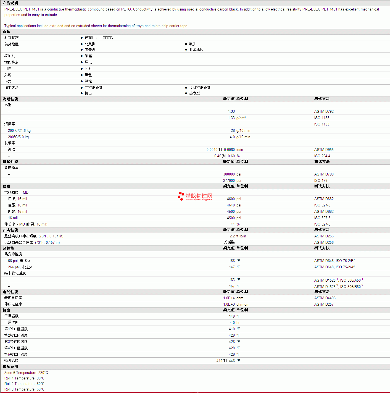This screenshot has height=393, width=390.
Task: Click the Zone 6 Temperature: 230°C line
Action: coord(26,373)
